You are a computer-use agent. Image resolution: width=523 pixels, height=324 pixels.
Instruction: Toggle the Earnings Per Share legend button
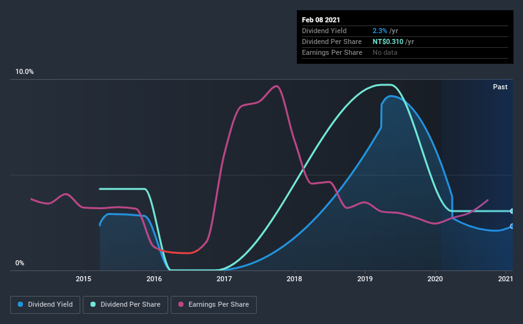tap(214, 305)
